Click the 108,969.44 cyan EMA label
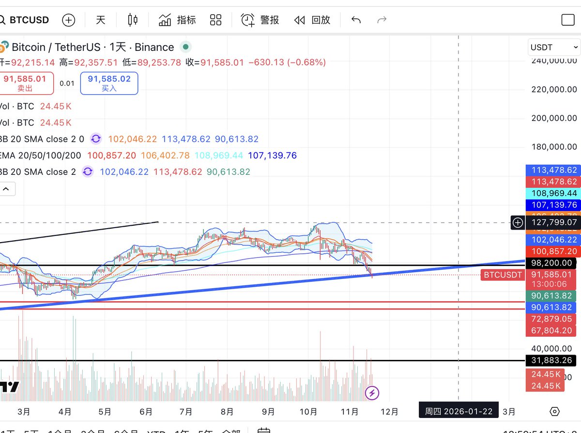The height and width of the screenshot is (433, 581). coord(553,193)
